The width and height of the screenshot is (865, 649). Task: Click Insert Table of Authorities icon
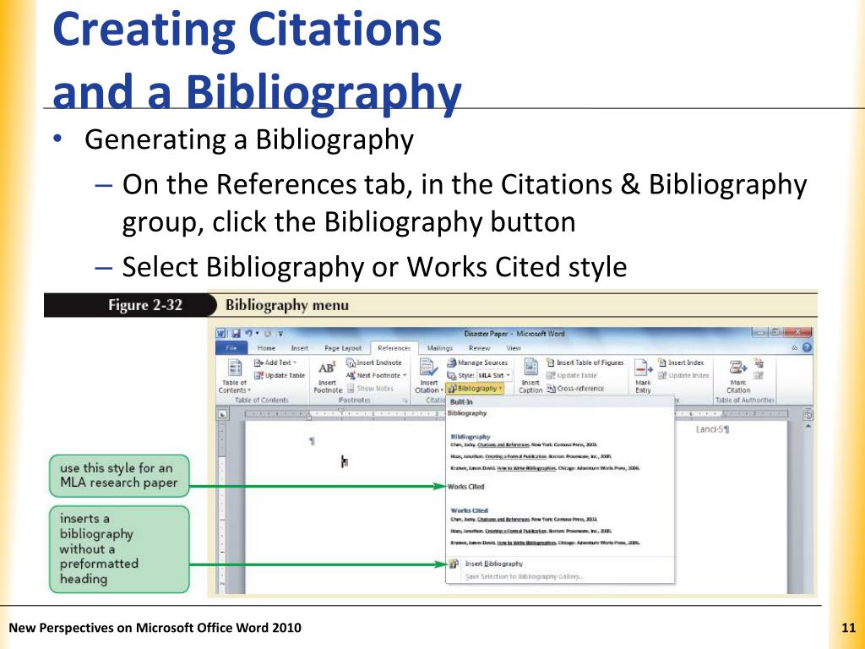coord(759,363)
